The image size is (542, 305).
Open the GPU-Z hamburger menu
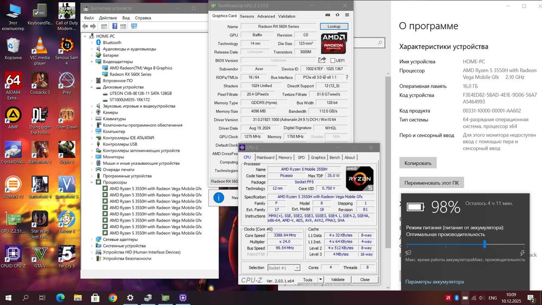[x=347, y=15]
